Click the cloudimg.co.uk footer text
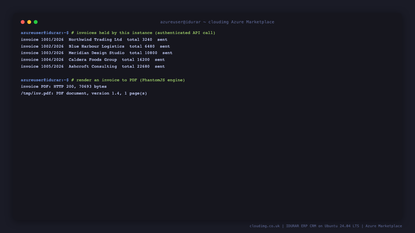Viewport: 415px width, 233px height. click(x=265, y=226)
